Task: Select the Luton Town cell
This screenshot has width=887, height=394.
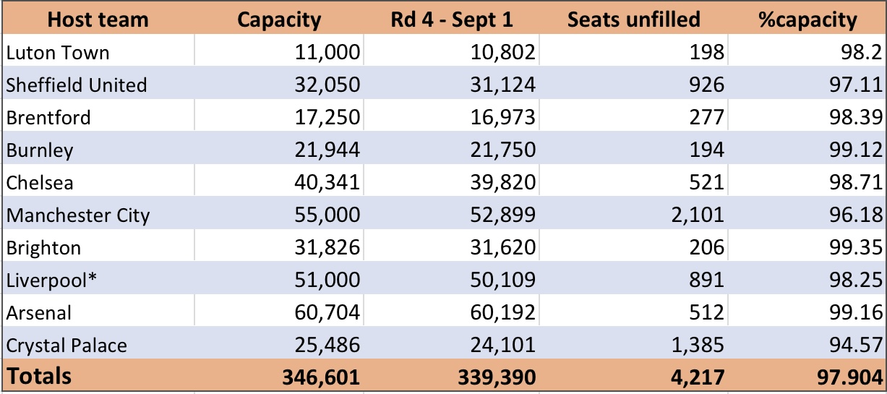Action: [98, 51]
